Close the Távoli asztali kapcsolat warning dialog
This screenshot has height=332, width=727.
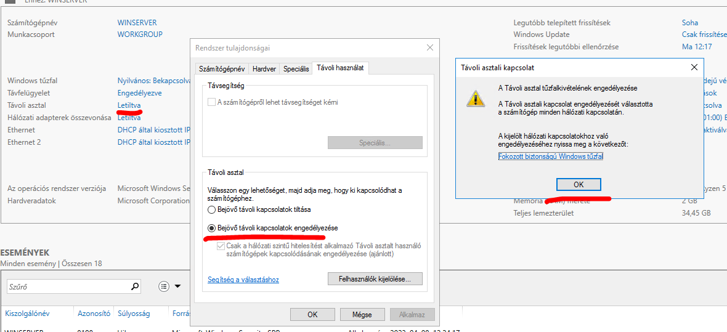pos(694,67)
